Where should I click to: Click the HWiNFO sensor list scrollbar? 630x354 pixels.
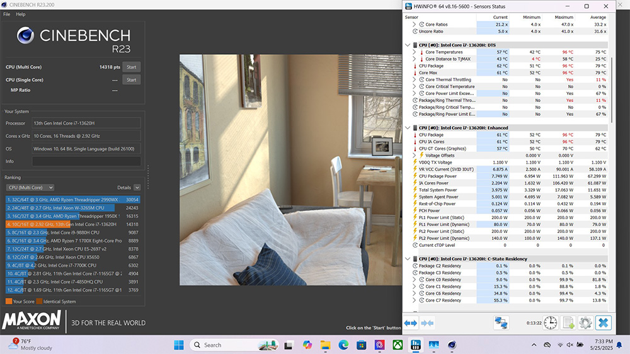coord(612,91)
